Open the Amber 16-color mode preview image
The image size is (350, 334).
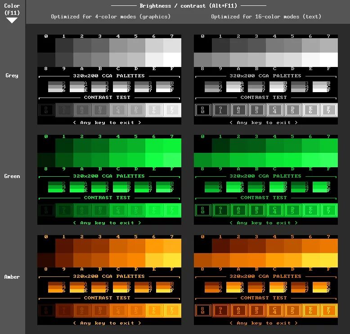(x=265, y=280)
